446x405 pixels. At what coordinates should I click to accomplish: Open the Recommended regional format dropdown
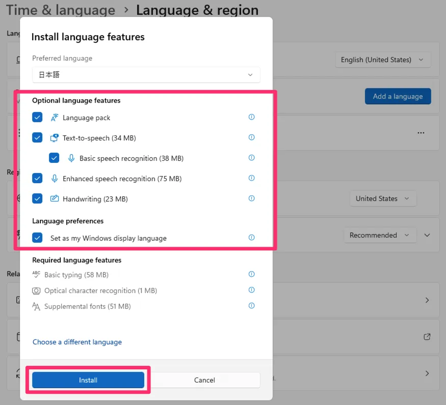(x=377, y=235)
